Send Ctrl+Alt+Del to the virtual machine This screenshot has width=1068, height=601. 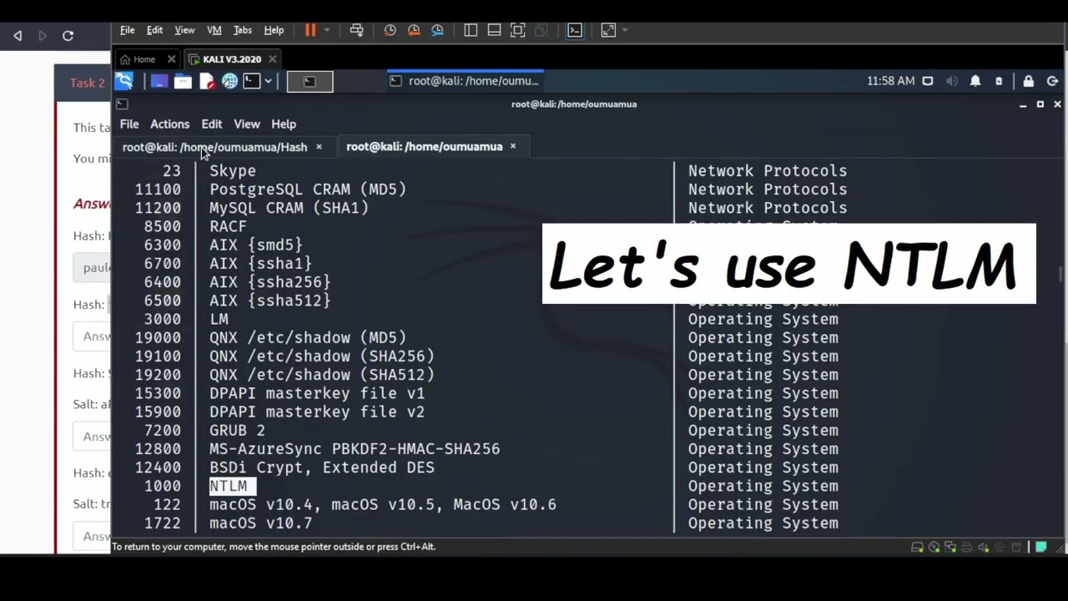[356, 30]
